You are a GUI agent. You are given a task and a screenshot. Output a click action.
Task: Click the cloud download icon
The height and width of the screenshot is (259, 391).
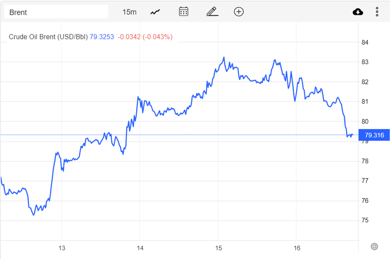358,12
